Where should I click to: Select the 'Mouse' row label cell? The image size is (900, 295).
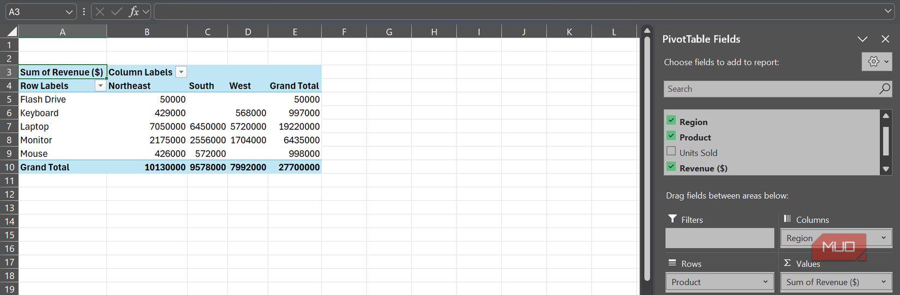point(63,153)
